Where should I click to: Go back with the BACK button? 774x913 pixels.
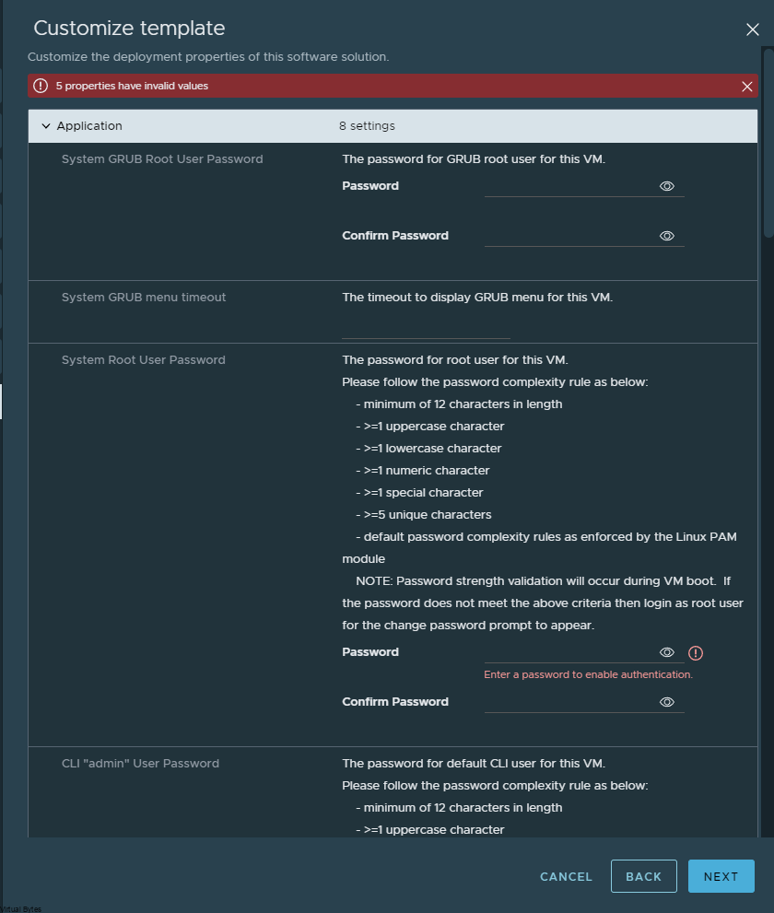tap(643, 876)
